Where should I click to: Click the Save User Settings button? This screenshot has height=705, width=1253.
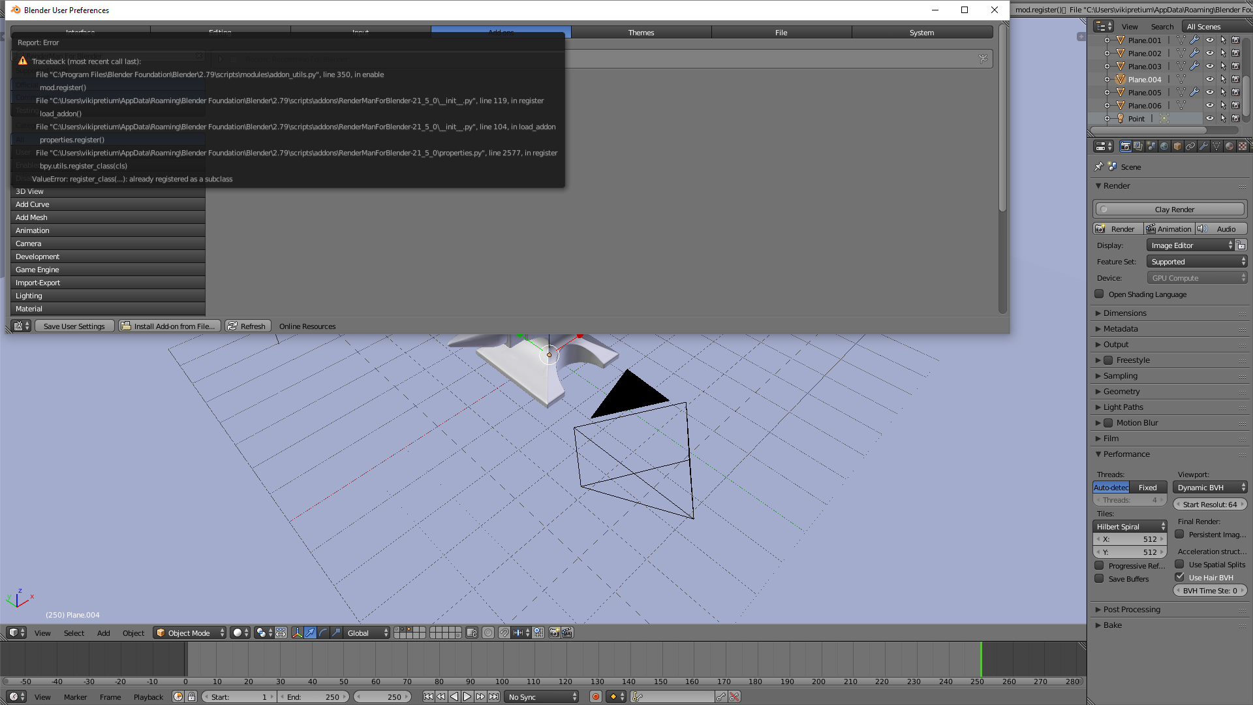[x=74, y=326]
